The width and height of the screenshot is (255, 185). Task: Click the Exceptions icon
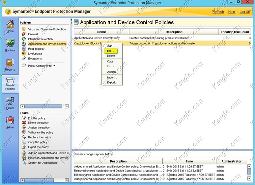pos(24,59)
